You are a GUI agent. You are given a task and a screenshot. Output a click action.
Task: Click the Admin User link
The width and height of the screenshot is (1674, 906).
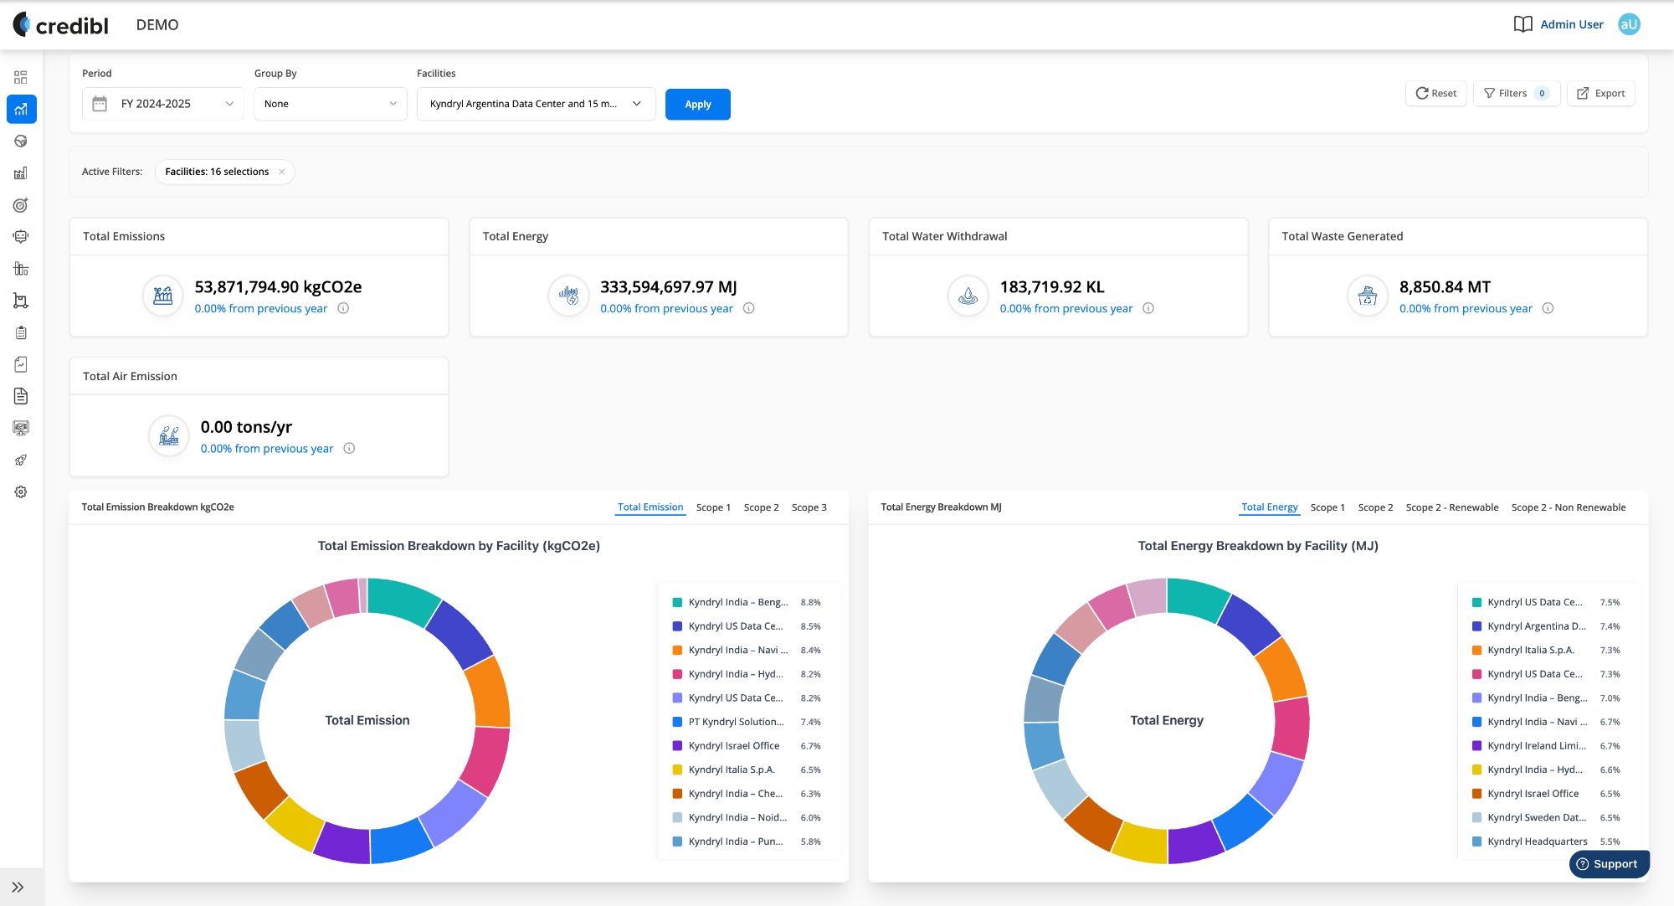click(1572, 24)
